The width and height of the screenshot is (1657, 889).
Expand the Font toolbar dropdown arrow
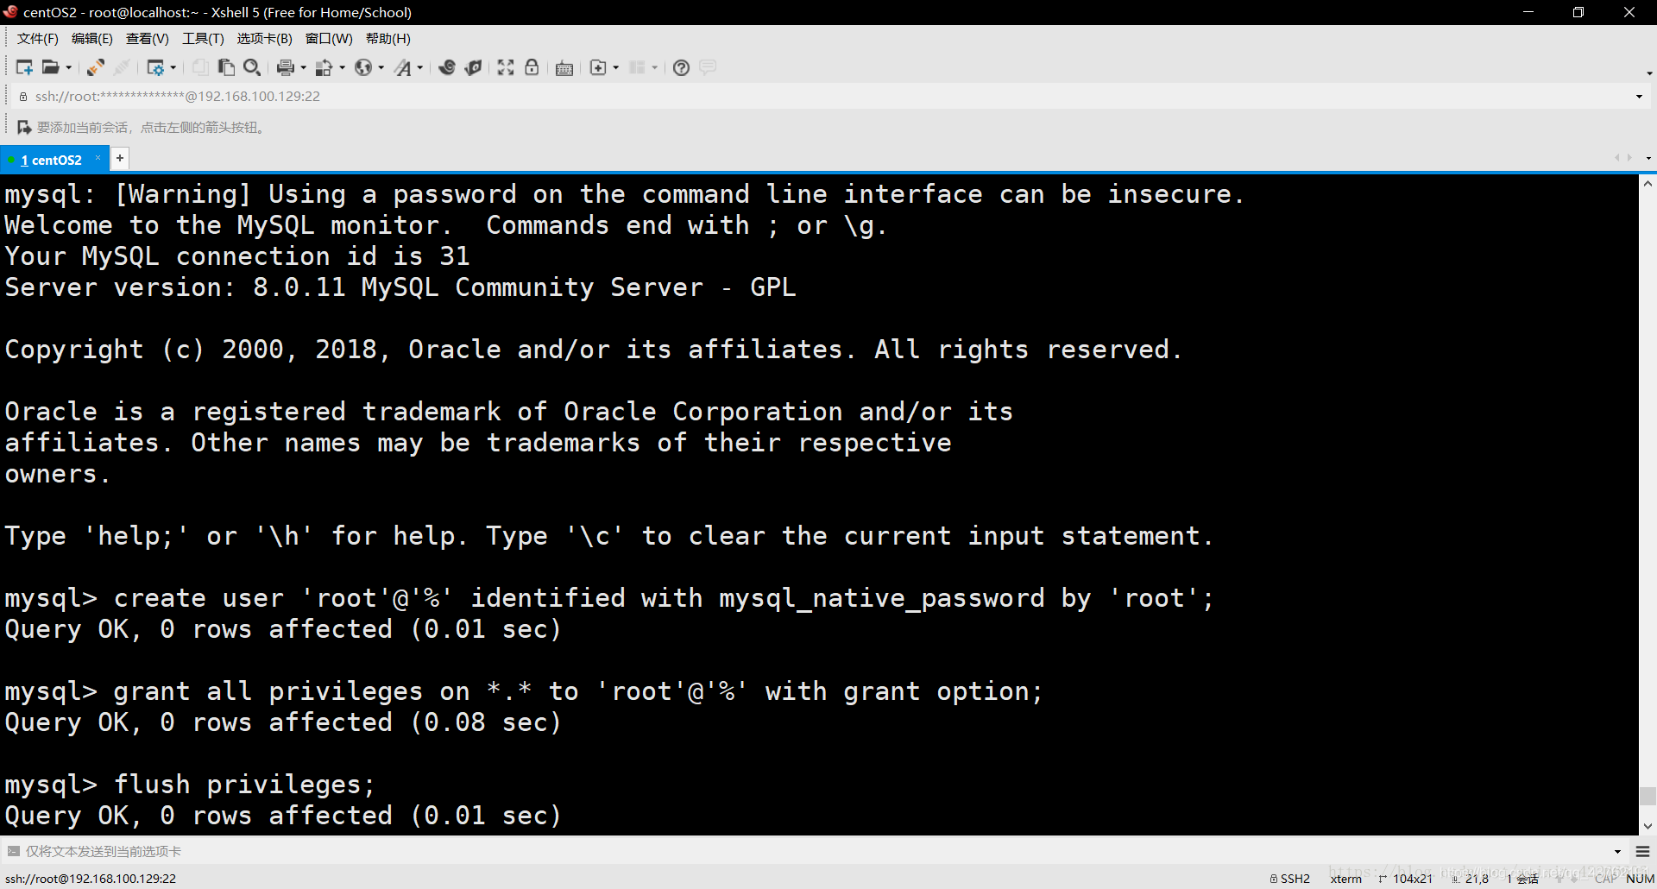coord(420,67)
